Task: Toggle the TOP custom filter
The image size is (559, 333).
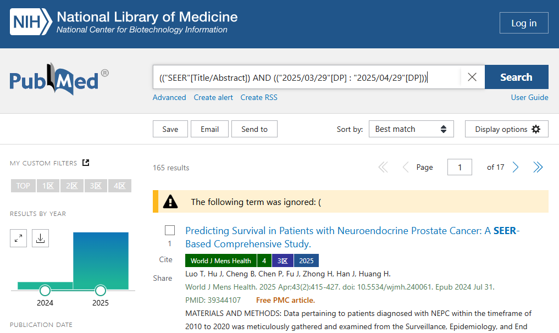Action: pos(23,186)
